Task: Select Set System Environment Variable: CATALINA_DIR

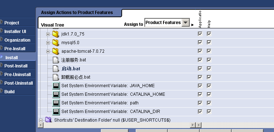Action: [x=111, y=112]
